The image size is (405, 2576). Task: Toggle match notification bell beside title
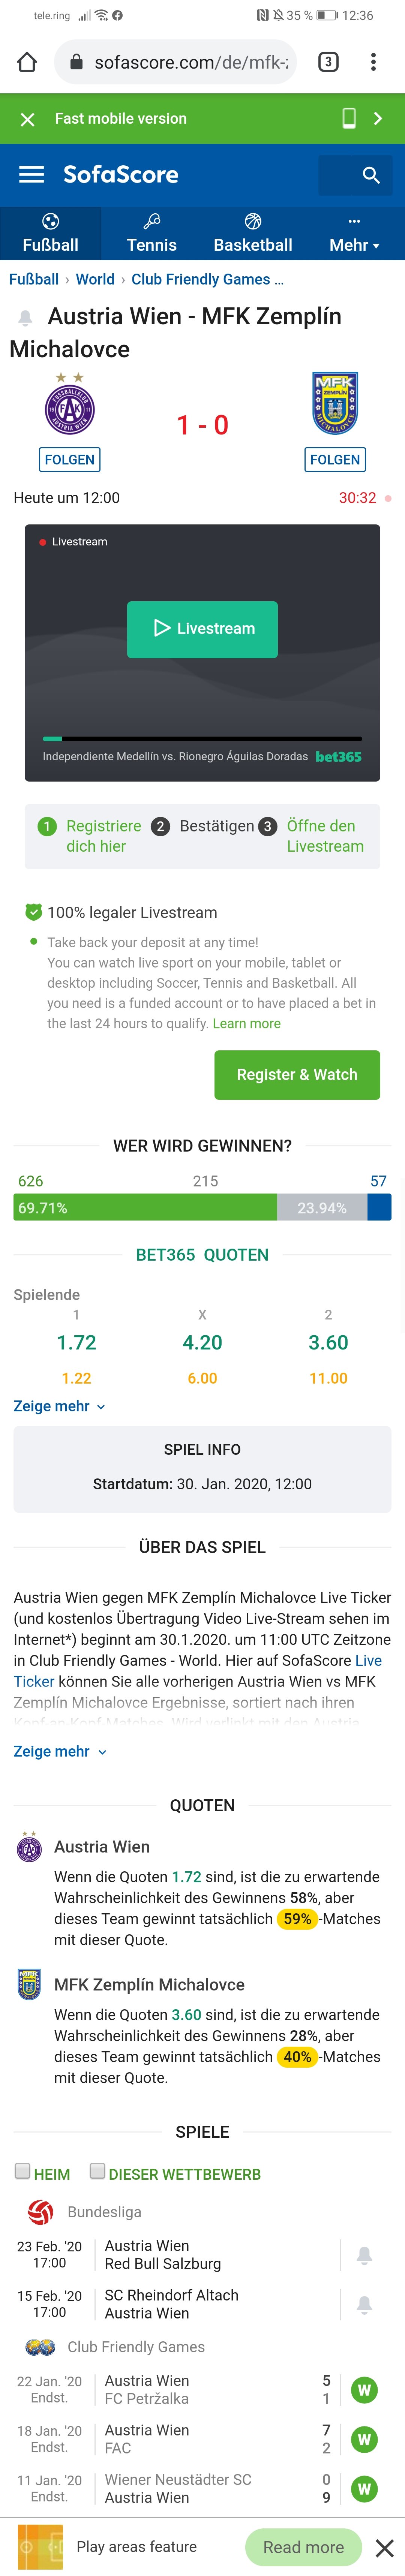pyautogui.click(x=25, y=318)
